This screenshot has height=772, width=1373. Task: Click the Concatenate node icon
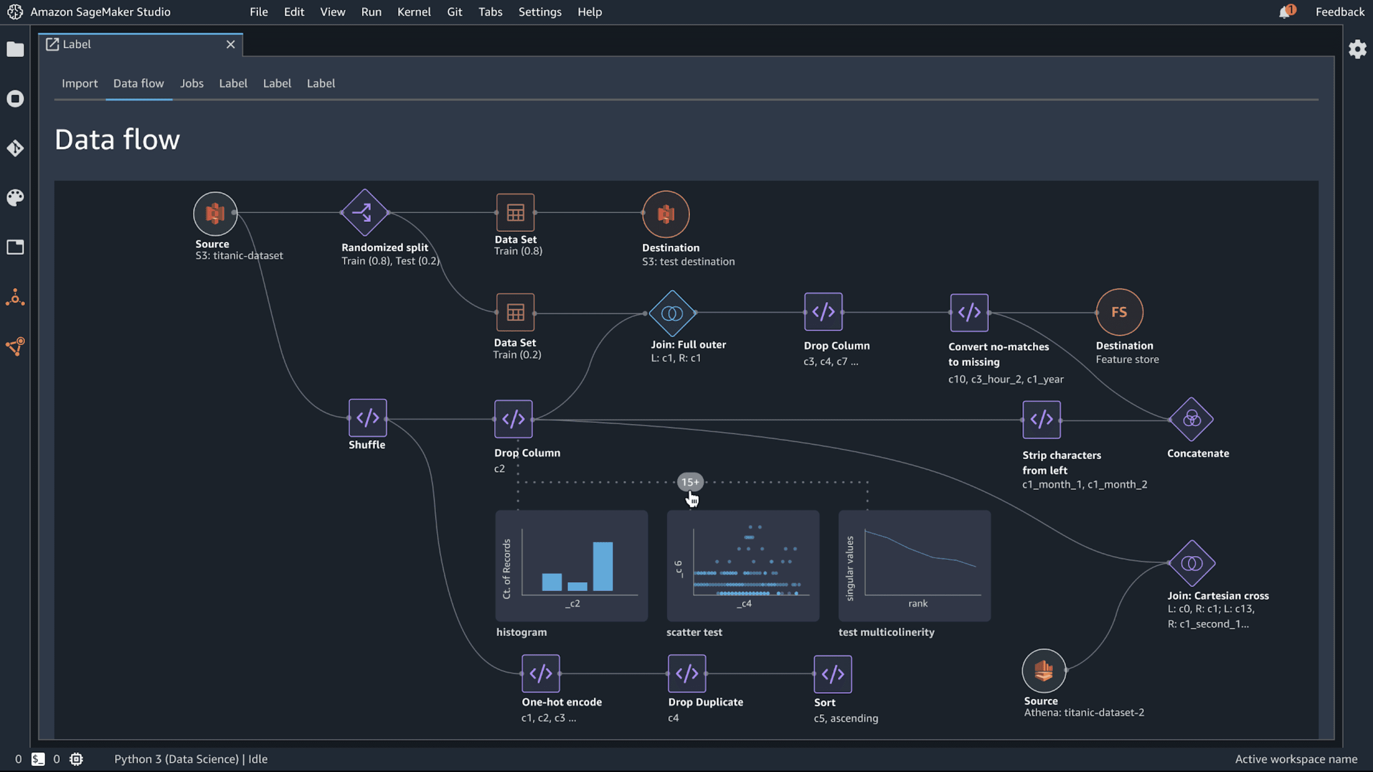[x=1191, y=419]
